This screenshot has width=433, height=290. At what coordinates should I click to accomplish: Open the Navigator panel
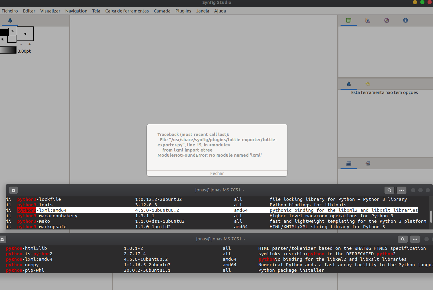coord(387,20)
